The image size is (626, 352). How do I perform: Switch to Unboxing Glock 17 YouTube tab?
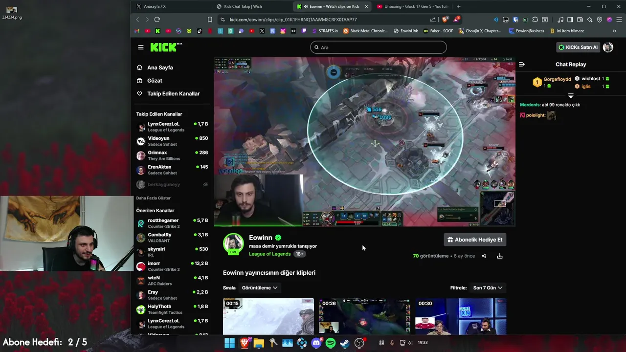tap(413, 6)
